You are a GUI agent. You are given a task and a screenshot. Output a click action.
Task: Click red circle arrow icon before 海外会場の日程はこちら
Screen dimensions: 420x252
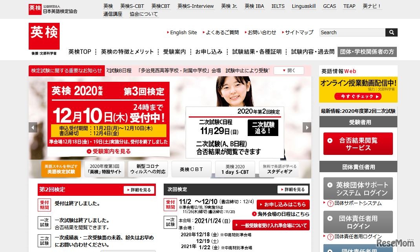254,214
